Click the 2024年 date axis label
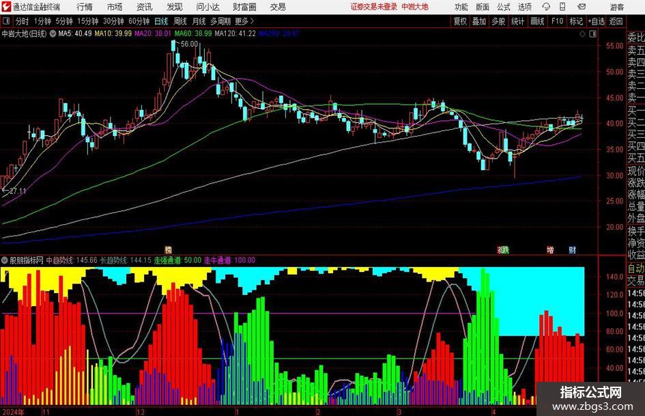645x416 pixels. click(13, 412)
